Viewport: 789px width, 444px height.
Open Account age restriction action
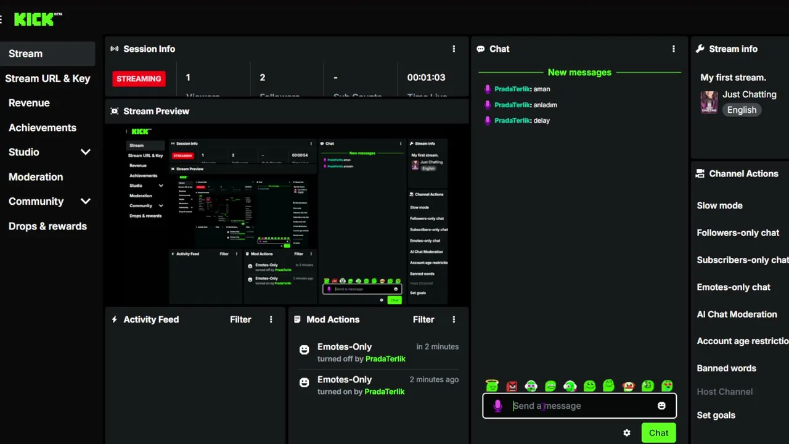click(742, 341)
